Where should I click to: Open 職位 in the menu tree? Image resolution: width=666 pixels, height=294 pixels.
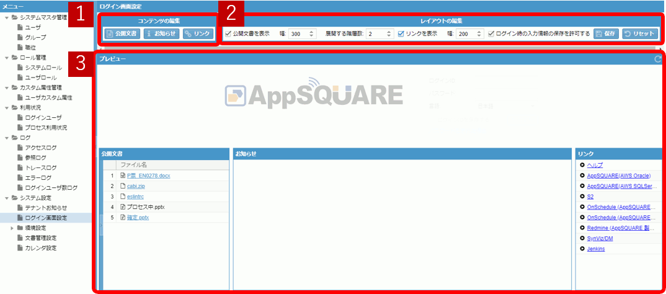pyautogui.click(x=30, y=48)
